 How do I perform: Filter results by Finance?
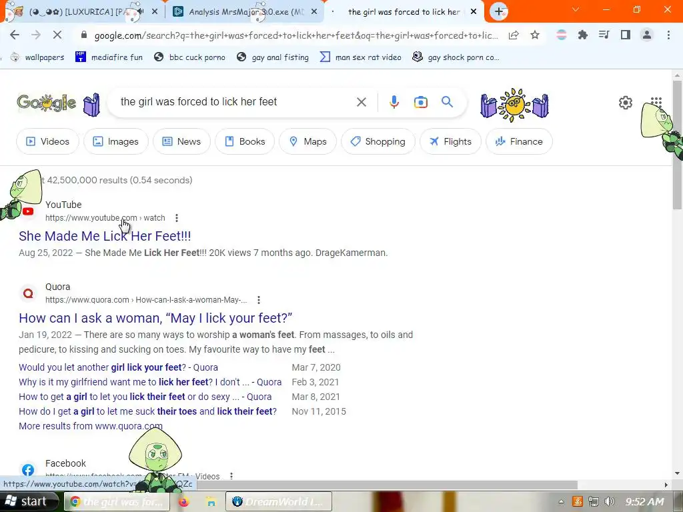[x=519, y=141]
